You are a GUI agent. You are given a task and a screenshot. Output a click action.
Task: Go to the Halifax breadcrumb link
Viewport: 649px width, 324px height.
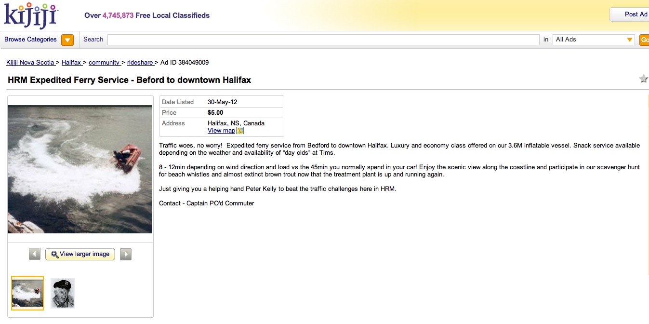[x=71, y=63]
